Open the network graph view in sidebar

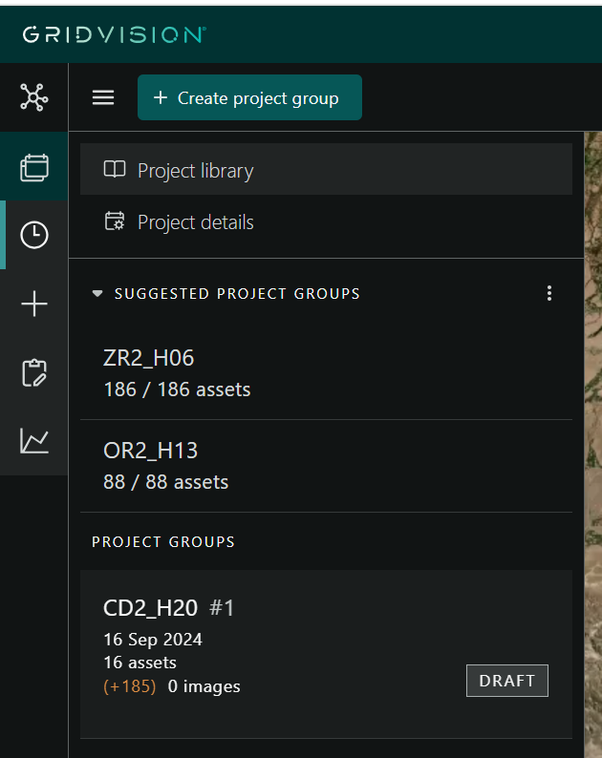tap(33, 97)
